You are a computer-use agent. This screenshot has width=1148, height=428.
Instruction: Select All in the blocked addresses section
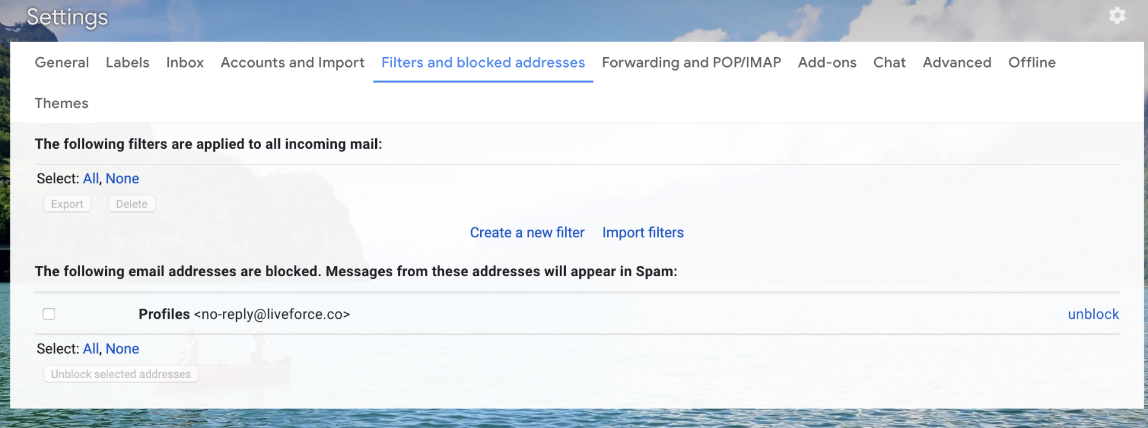coord(90,348)
